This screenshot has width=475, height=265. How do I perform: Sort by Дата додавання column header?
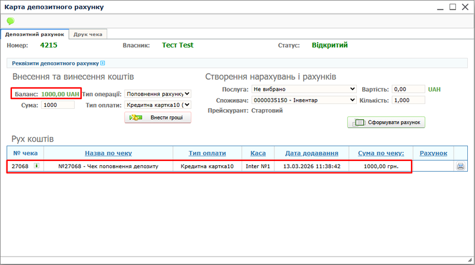click(x=312, y=153)
